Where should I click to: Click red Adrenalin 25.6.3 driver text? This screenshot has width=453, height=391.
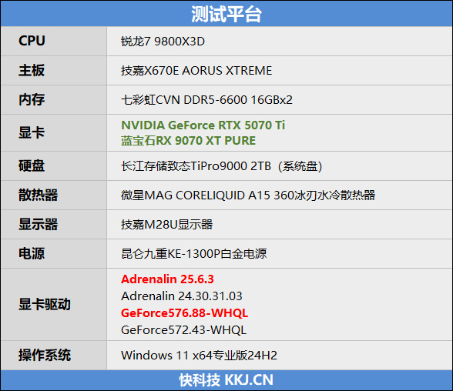coord(167,279)
